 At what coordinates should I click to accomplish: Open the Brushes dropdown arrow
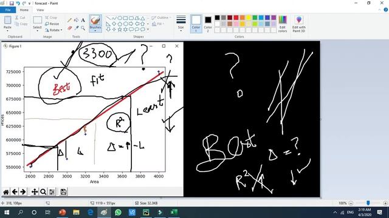(x=95, y=31)
